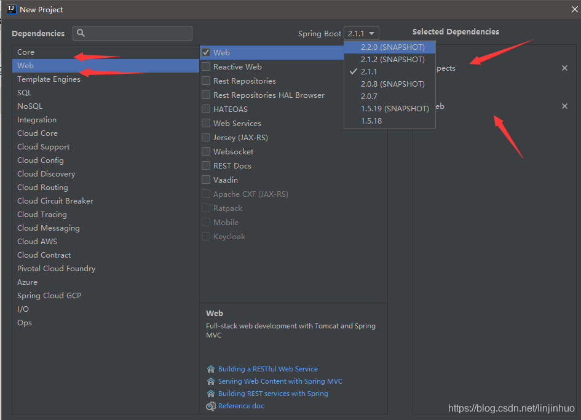Open the Cloud Config category

pos(106,160)
